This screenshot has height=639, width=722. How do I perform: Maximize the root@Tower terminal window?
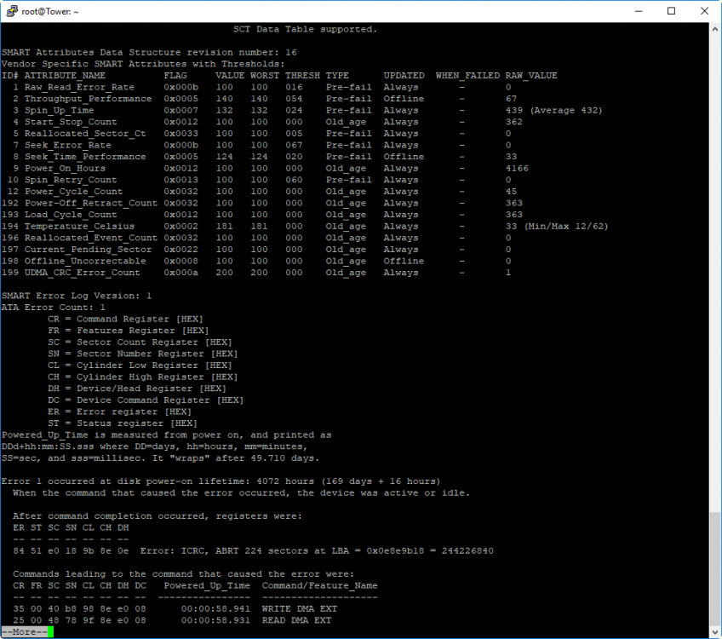coord(672,11)
